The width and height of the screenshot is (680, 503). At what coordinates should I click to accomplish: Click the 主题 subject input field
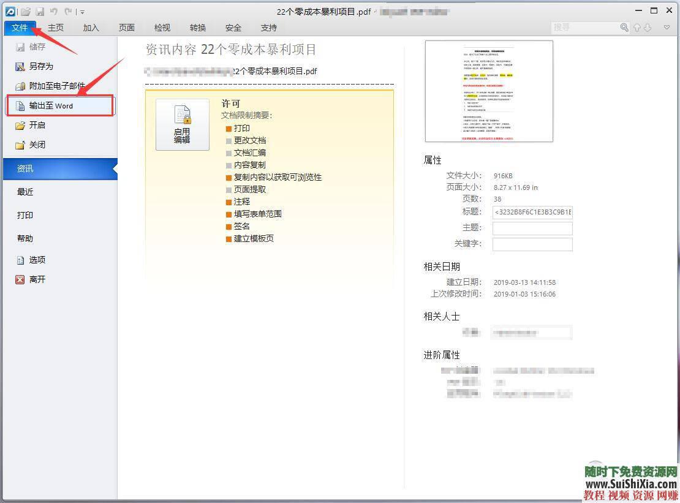532,228
